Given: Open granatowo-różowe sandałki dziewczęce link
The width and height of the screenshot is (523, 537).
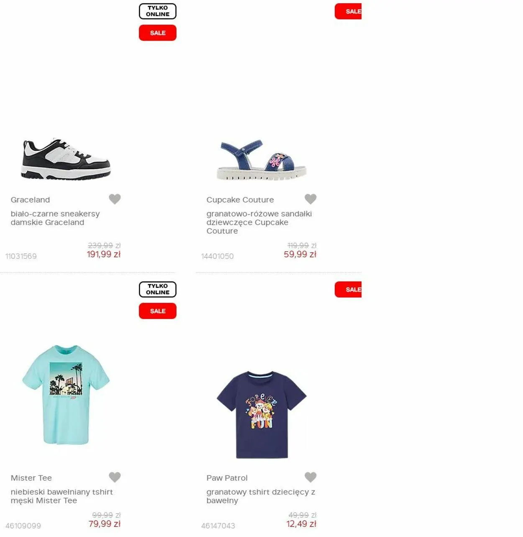Looking at the screenshot, I should 259,222.
